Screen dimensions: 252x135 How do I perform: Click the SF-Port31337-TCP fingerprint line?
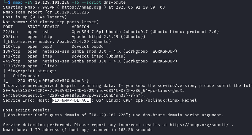94,91
